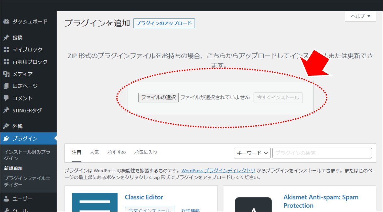This screenshot has width=383, height=212.
Task: Click the pushpin icon beside 投稿
Action: point(6,38)
